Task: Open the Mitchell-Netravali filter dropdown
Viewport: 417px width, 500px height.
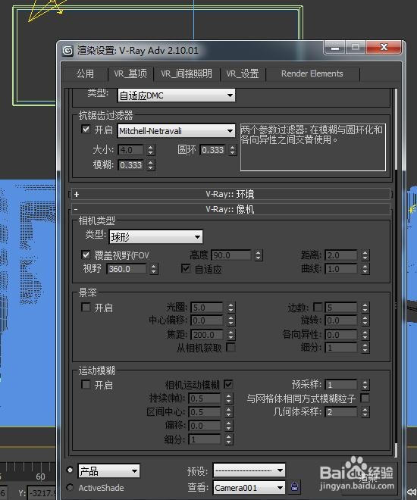Action: [x=177, y=131]
